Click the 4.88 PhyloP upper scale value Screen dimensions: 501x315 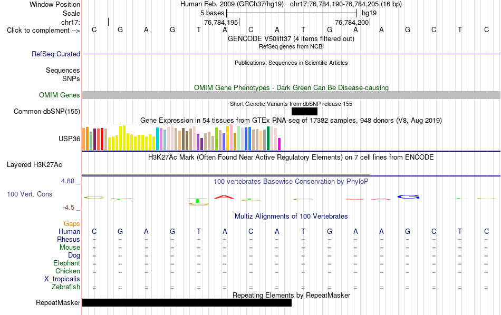pos(68,181)
